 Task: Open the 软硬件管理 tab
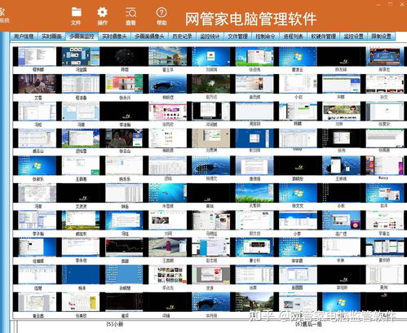323,36
